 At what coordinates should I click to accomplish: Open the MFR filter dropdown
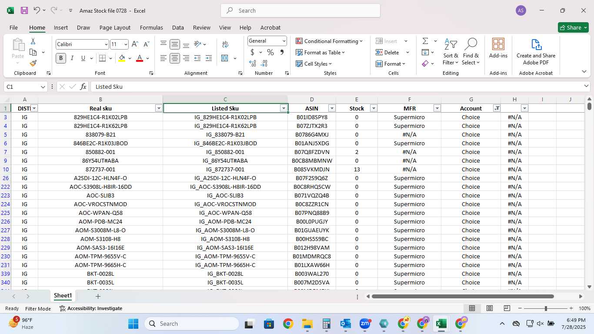[x=437, y=108]
